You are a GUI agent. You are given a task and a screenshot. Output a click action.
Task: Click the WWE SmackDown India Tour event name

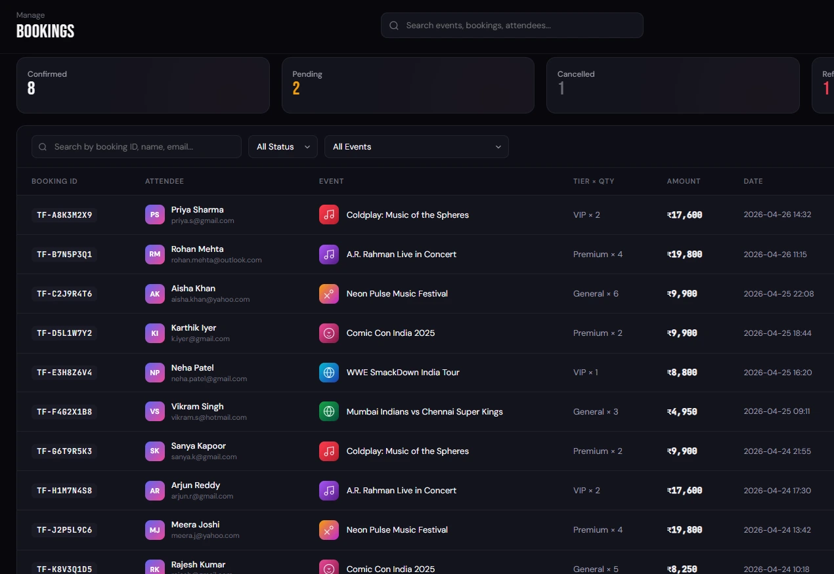pyautogui.click(x=403, y=372)
